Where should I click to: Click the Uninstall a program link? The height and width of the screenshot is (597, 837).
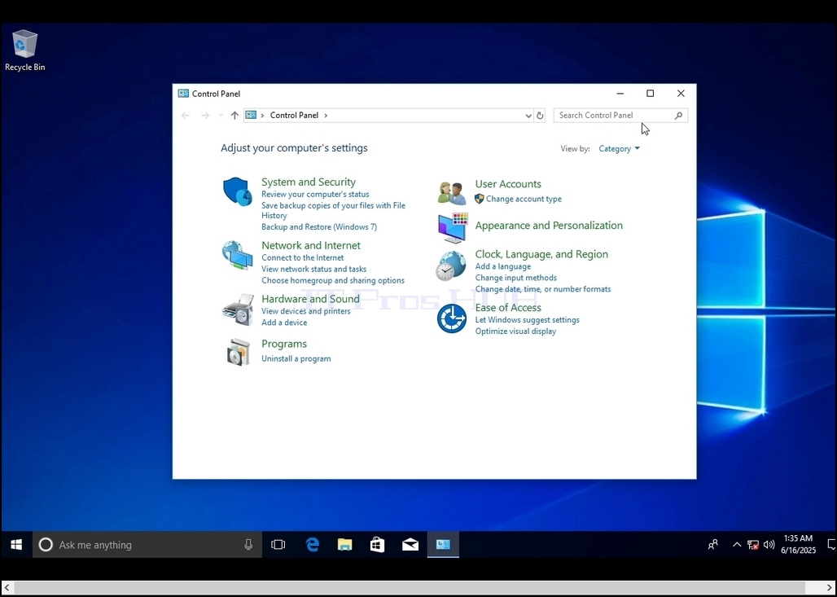(x=296, y=359)
